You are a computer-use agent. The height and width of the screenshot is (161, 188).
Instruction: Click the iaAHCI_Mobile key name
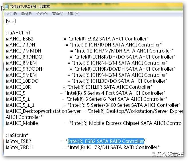(22, 123)
